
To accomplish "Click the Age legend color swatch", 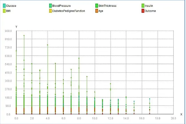I will tap(97, 11).
